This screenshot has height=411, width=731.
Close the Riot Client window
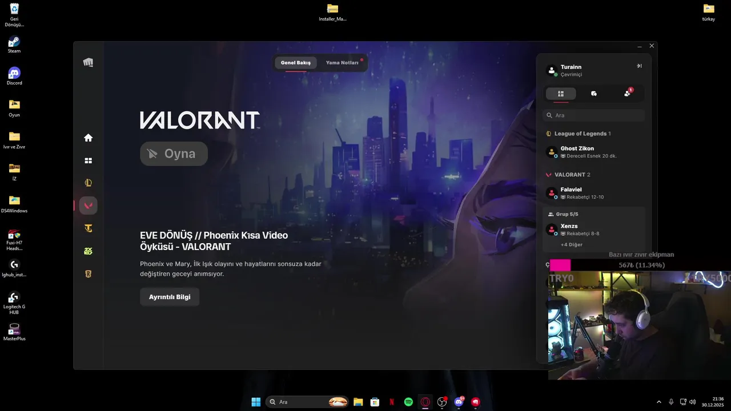(652, 46)
